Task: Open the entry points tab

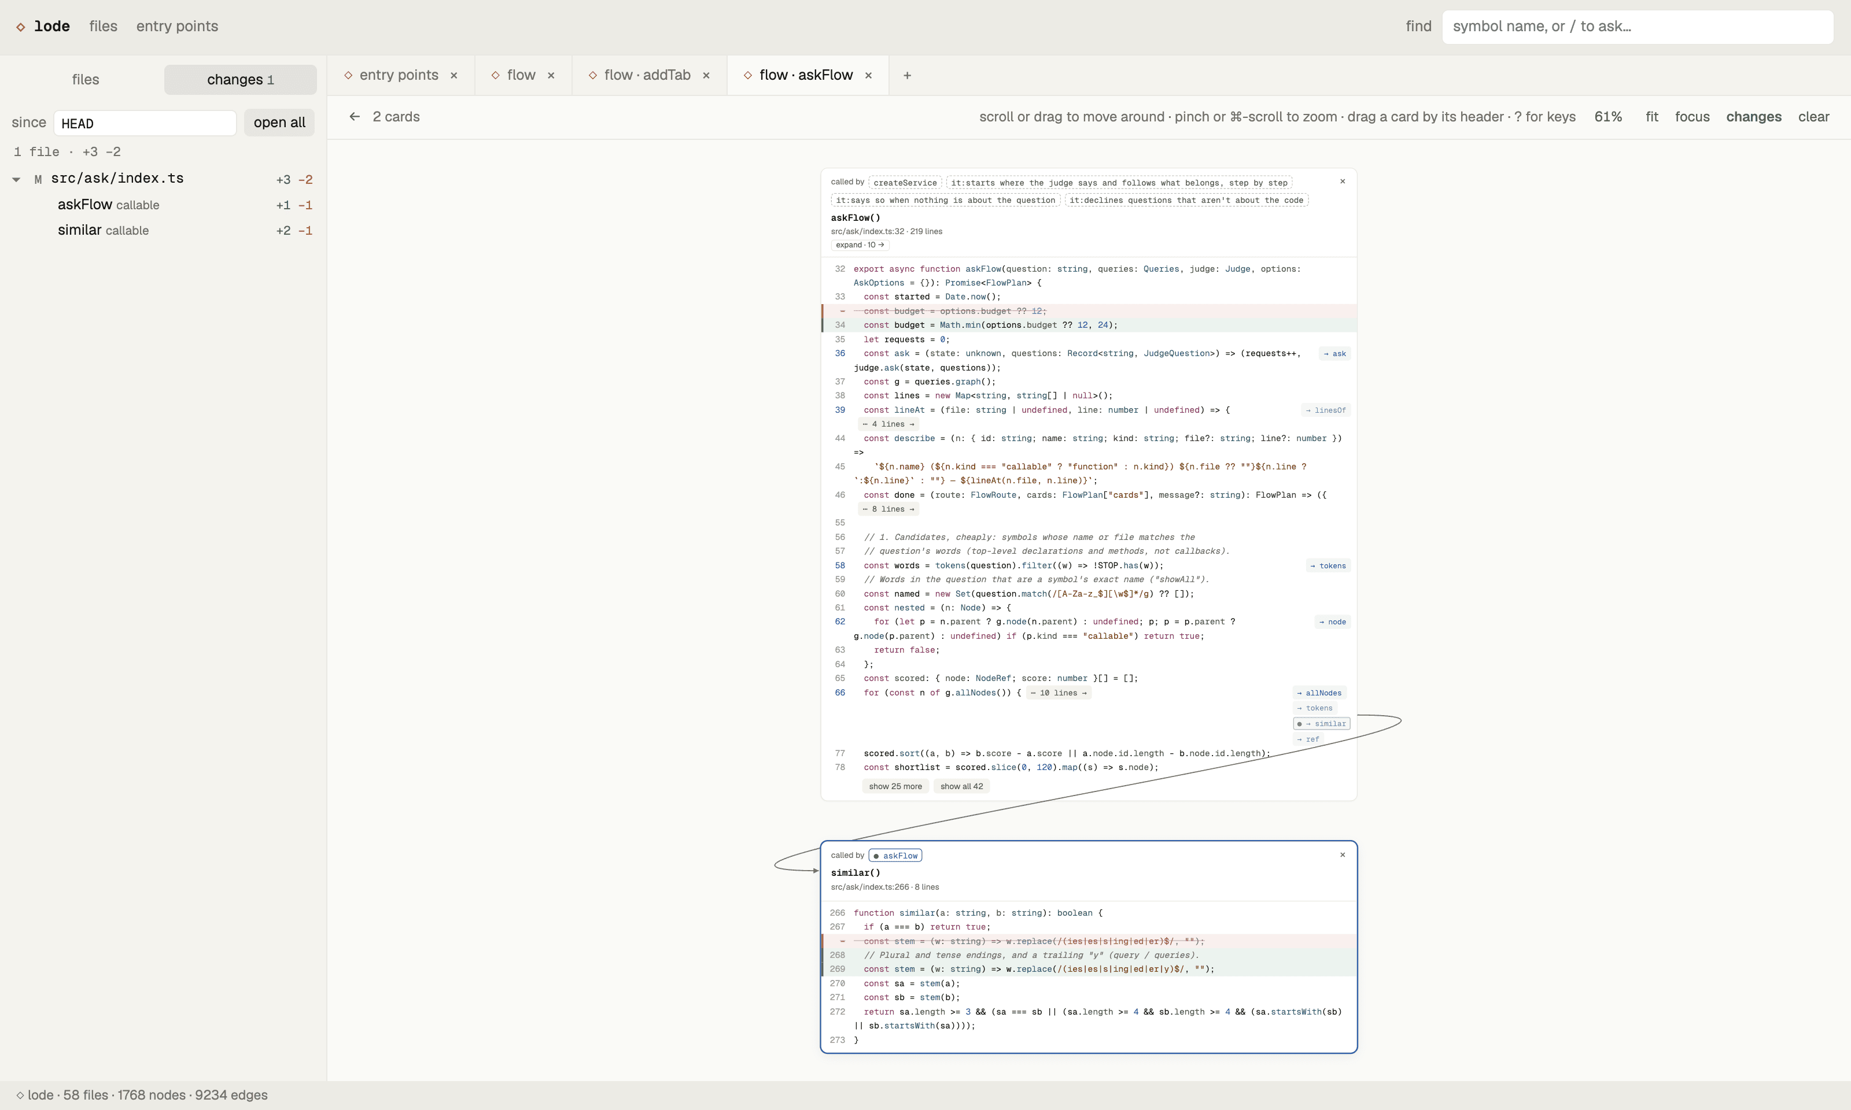Action: [x=398, y=76]
